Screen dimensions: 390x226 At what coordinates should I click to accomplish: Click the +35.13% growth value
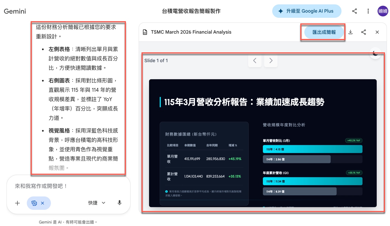coord(235,176)
